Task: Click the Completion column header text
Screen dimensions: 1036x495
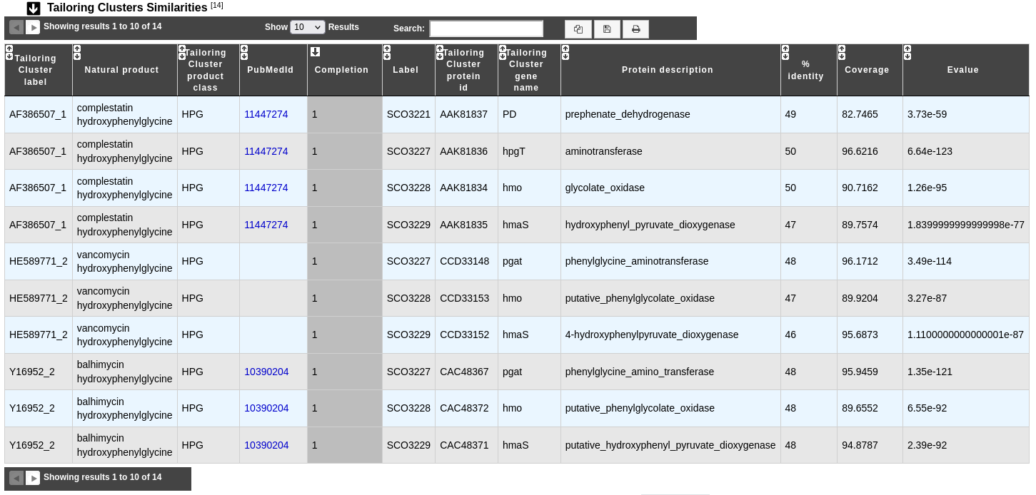Action: 342,70
